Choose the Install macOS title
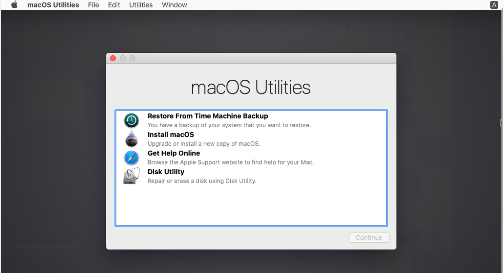This screenshot has width=503, height=273. click(171, 135)
